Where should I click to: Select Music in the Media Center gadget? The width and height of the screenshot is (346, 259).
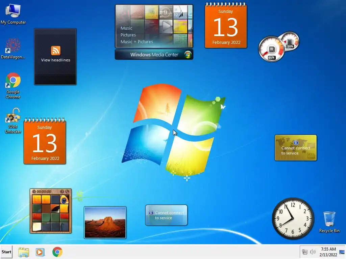tap(126, 28)
